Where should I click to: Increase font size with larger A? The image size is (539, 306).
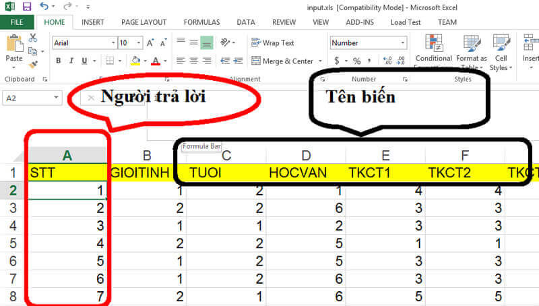click(150, 42)
